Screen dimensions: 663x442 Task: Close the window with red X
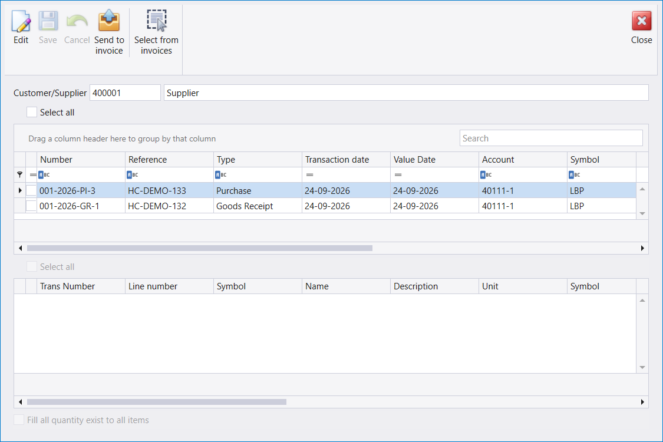(641, 21)
